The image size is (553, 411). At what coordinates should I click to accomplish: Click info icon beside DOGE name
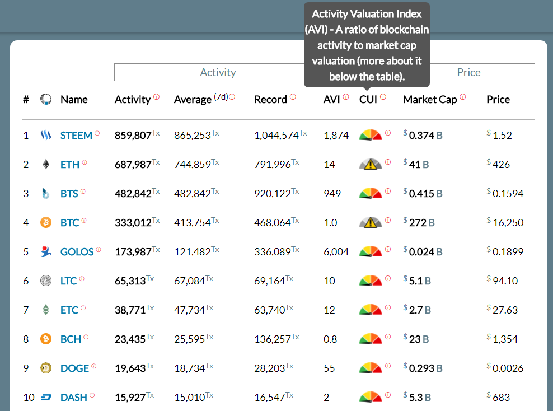point(94,366)
